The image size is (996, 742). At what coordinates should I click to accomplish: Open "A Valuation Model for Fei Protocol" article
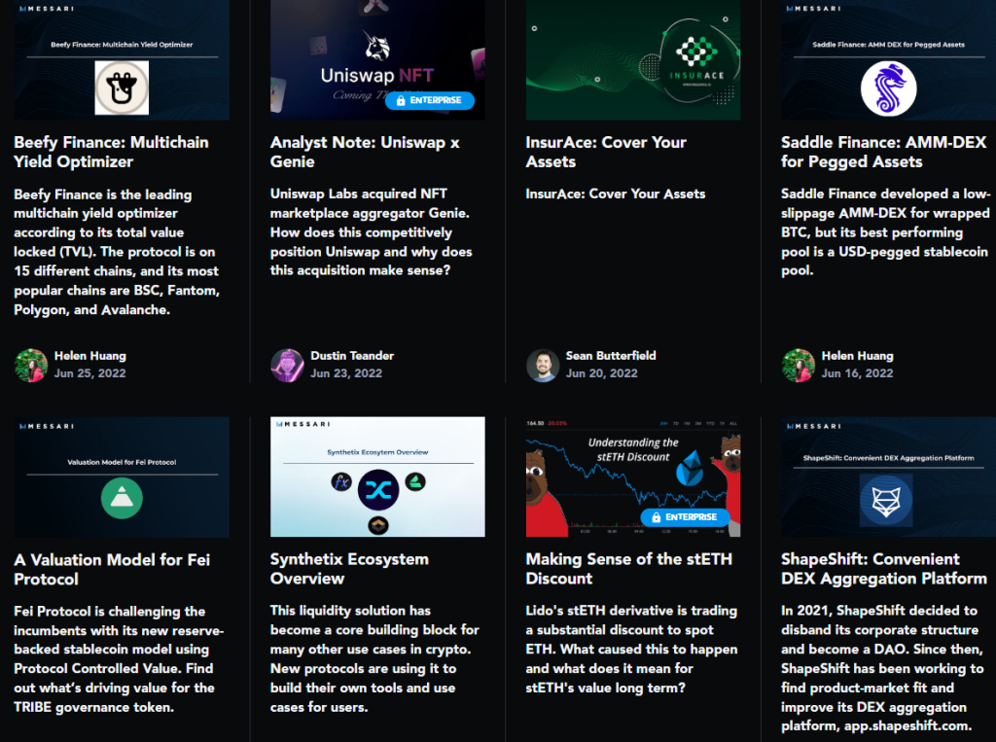[x=112, y=569]
